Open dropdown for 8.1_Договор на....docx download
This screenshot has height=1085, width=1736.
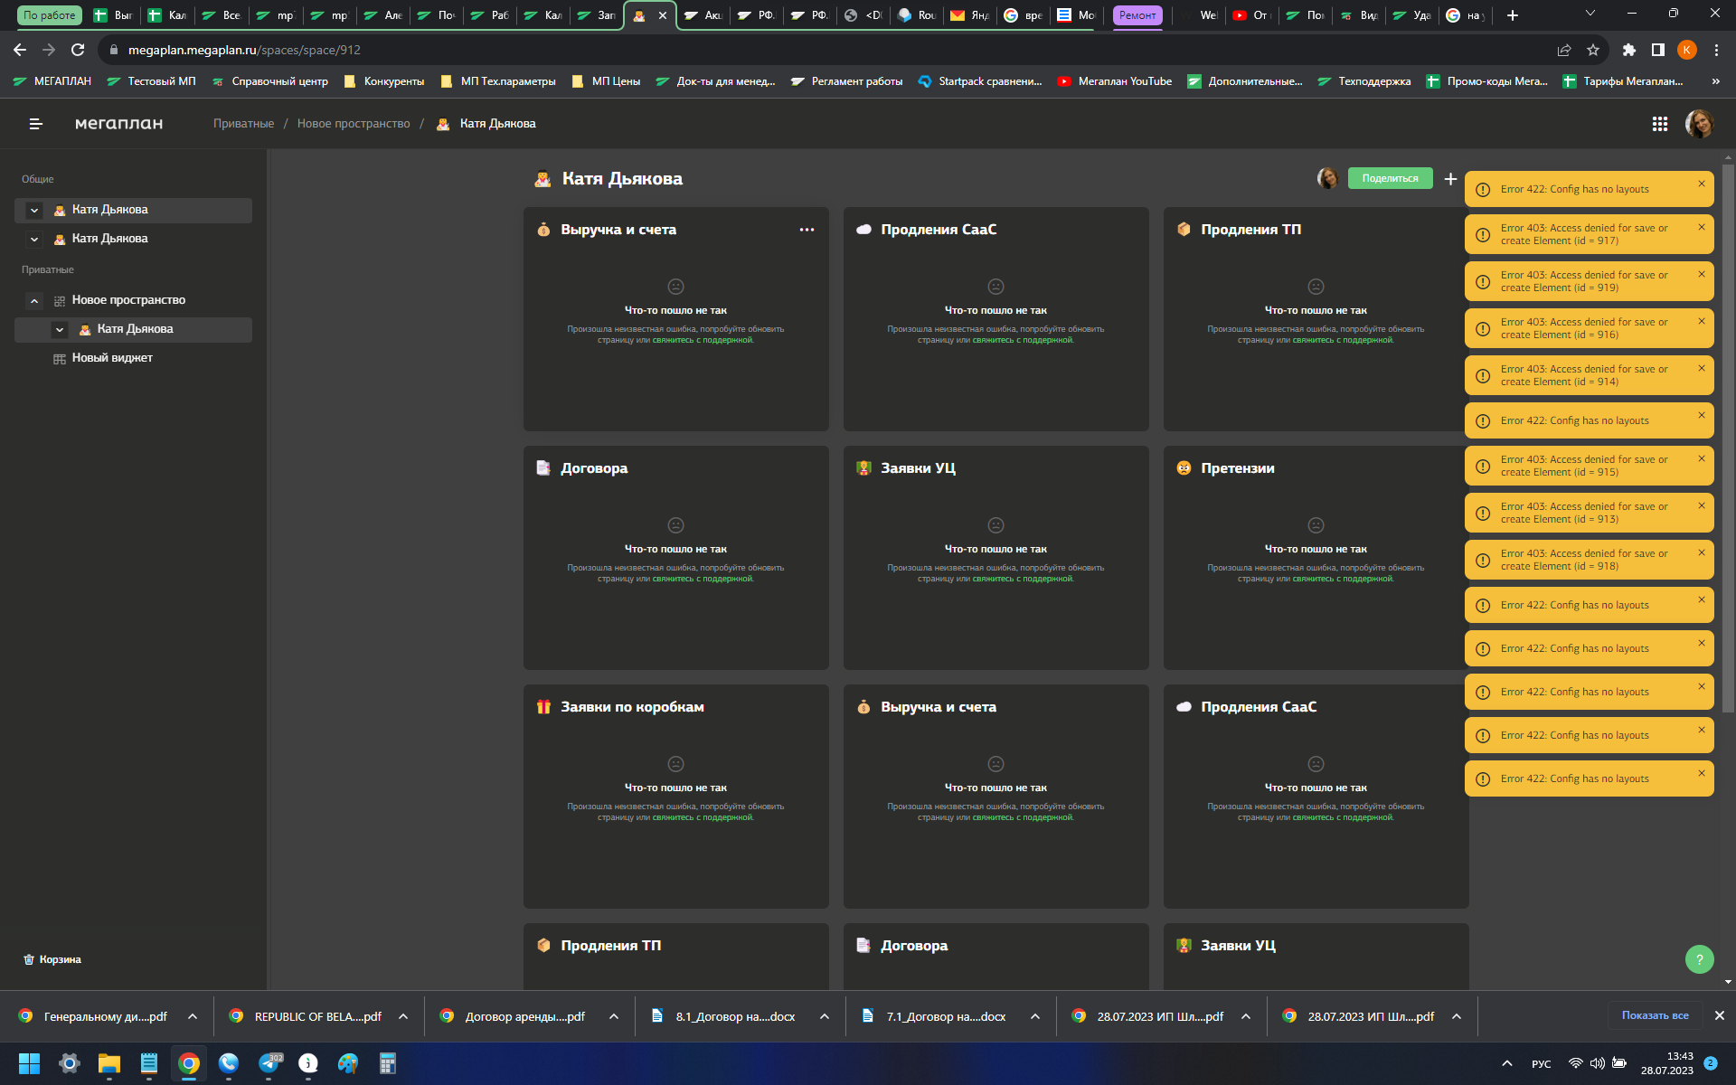tap(825, 1016)
